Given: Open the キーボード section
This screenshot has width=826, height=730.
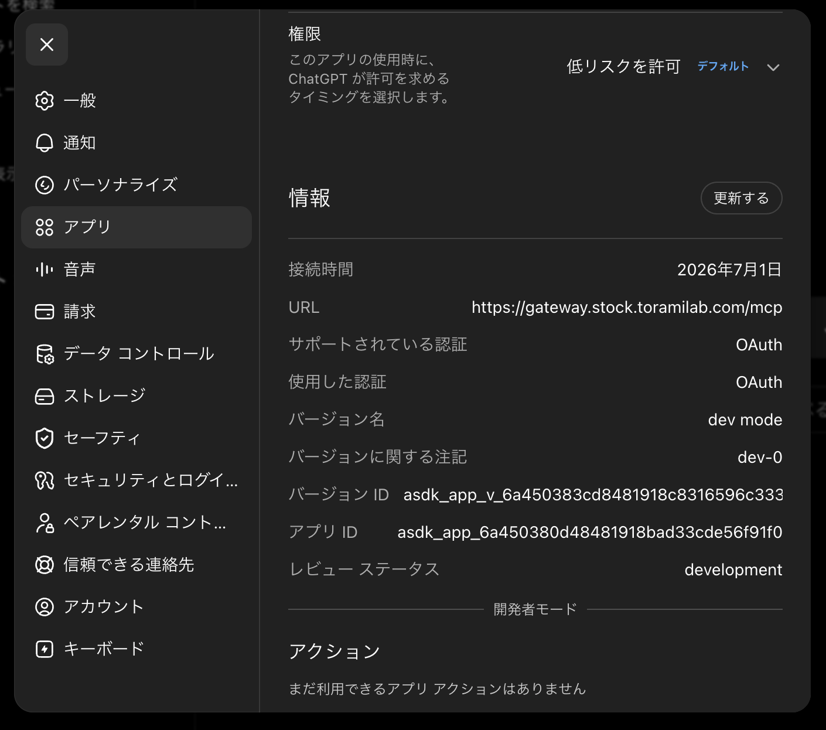Looking at the screenshot, I should (x=136, y=649).
